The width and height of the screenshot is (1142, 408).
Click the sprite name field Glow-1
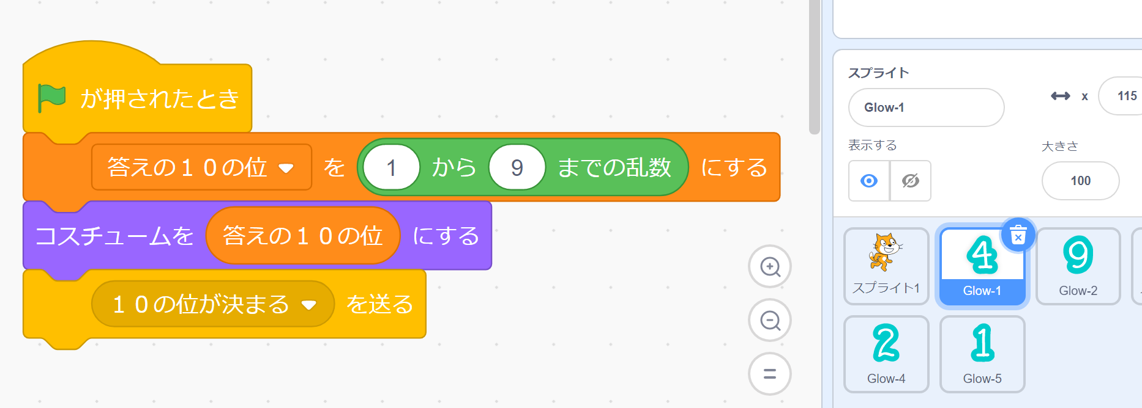point(925,107)
